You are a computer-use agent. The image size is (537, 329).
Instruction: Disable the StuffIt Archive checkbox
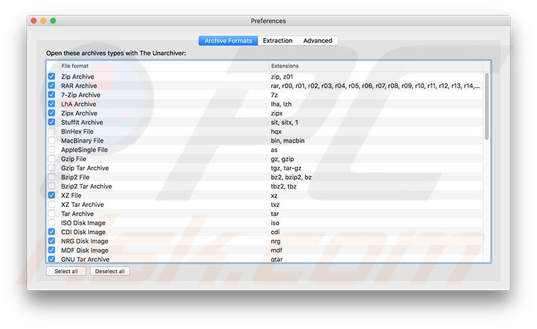pos(52,122)
